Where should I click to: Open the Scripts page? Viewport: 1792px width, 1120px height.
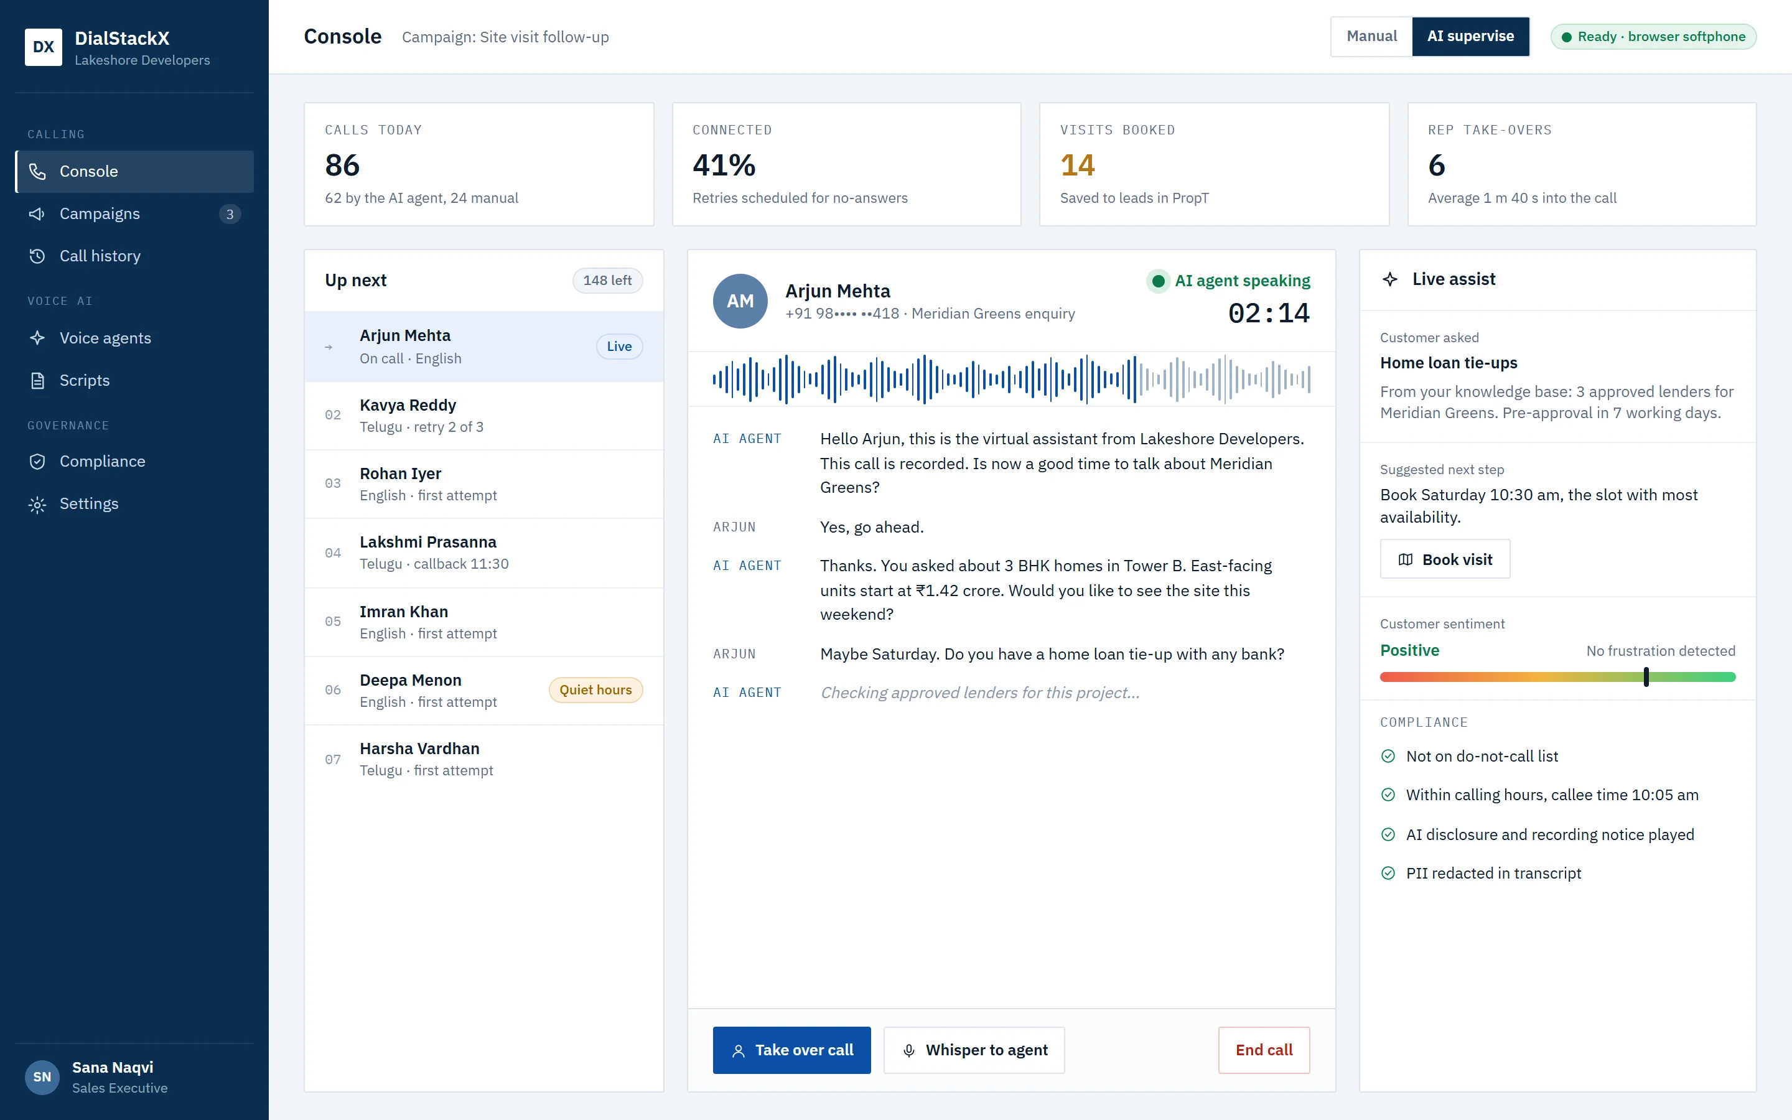pyautogui.click(x=135, y=381)
